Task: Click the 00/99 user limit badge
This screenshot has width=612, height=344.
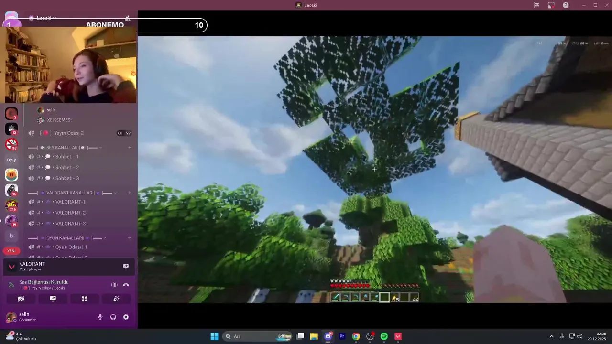Action: click(124, 133)
